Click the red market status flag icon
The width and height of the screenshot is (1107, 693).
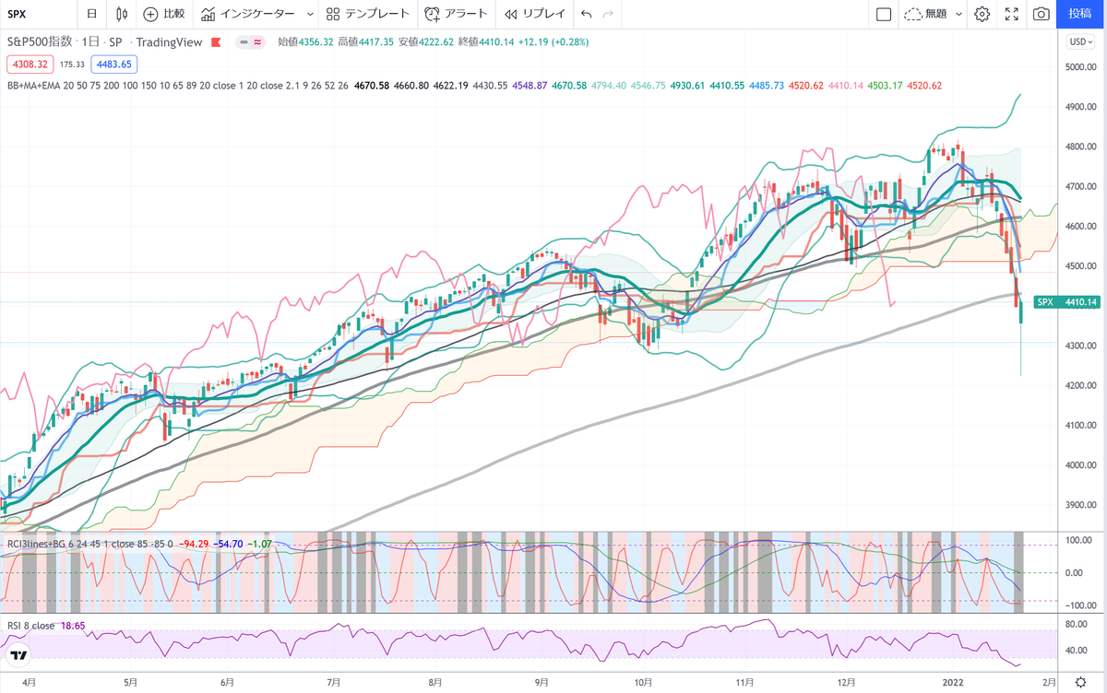click(216, 42)
